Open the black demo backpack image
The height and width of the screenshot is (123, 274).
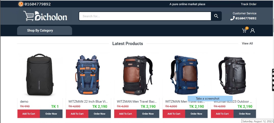pyautogui.click(x=40, y=75)
